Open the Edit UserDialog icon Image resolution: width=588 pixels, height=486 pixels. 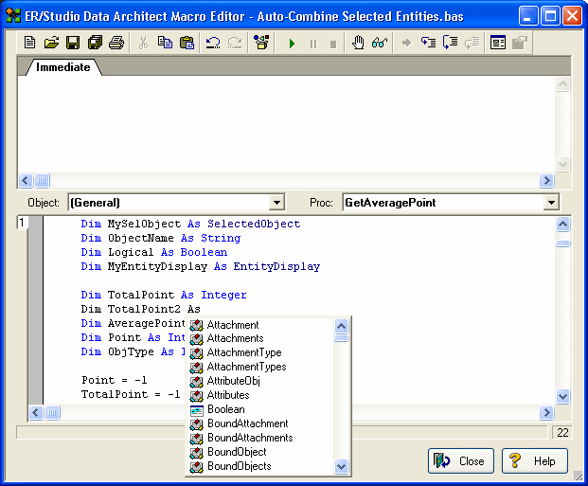point(498,43)
